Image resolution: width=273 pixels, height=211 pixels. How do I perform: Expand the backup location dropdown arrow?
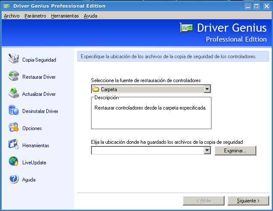point(207,150)
